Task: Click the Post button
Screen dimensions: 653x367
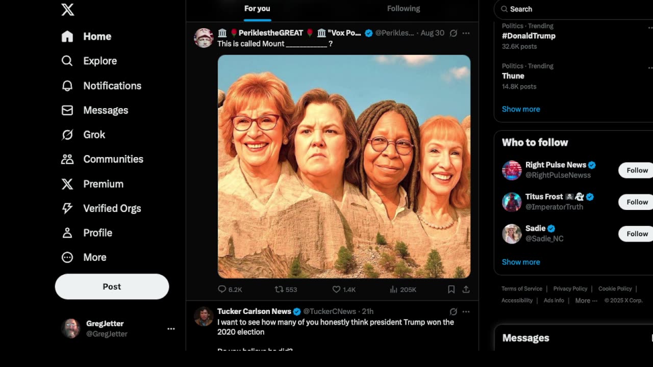Action: [x=112, y=286]
